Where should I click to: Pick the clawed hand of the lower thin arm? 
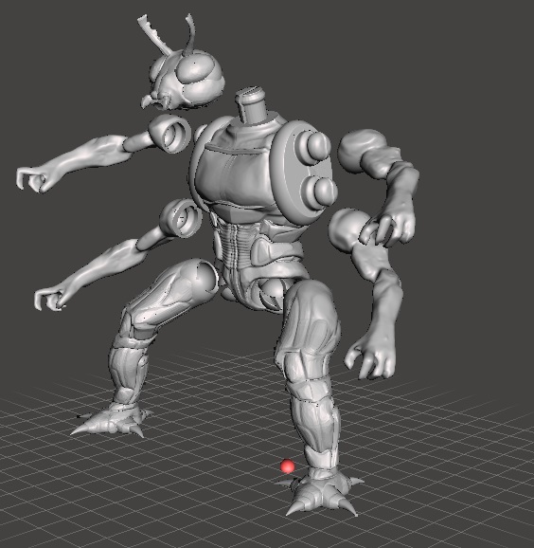pyautogui.click(x=50, y=299)
